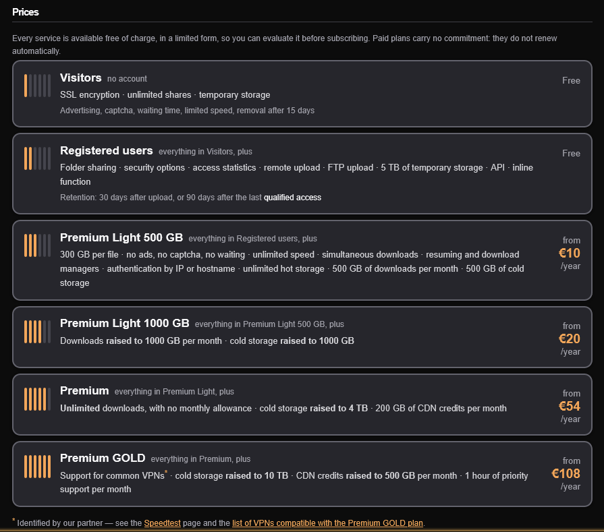Click 'everything in Premium Light, plus' text

(x=174, y=392)
